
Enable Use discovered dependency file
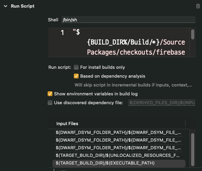(50, 103)
